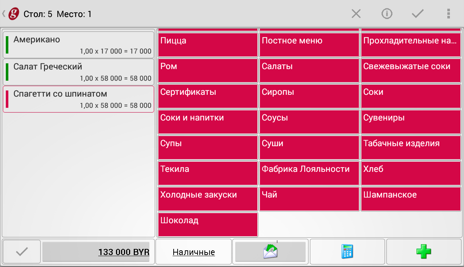Select the Шоколад category tile
464x267 pixels.
point(208,225)
